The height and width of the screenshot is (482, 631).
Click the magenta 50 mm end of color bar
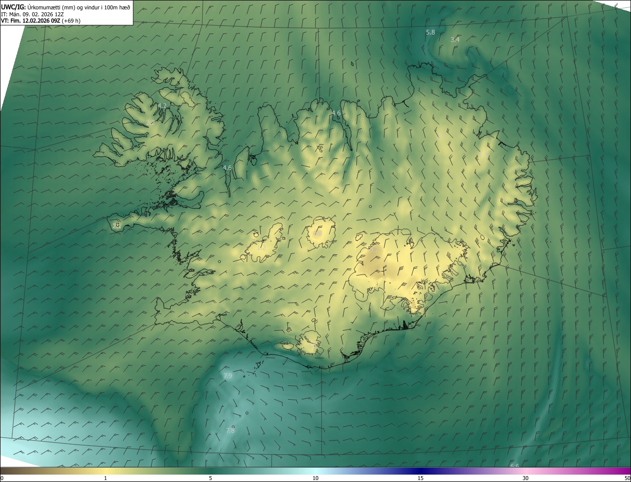(627, 478)
